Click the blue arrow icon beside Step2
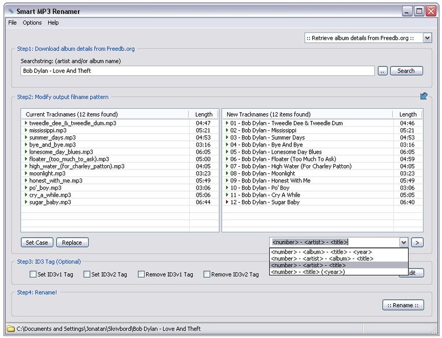This screenshot has height=338, width=442. click(424, 96)
